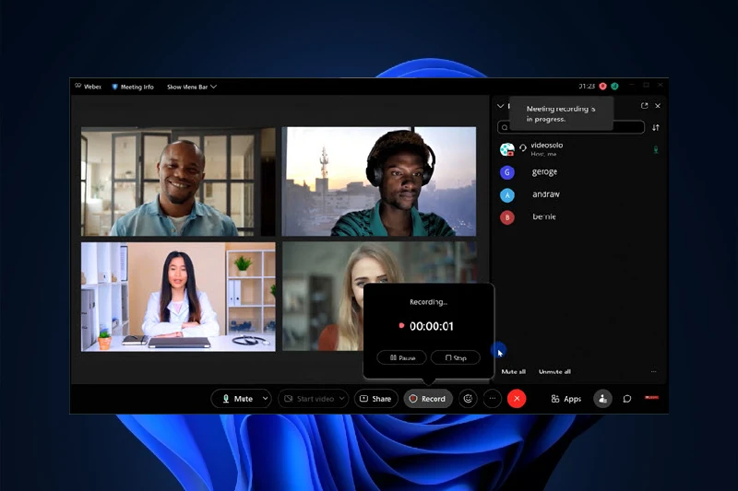This screenshot has width=738, height=491.
Task: Click the sort participants icon
Action: 656,127
